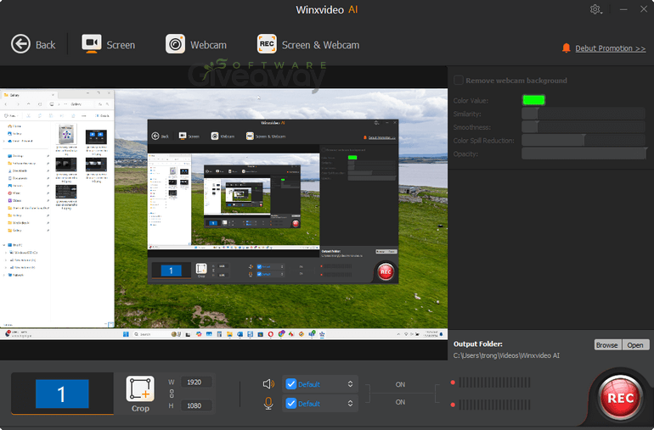Select the Screen recording mode
Screen dimensions: 654x430
(108, 44)
